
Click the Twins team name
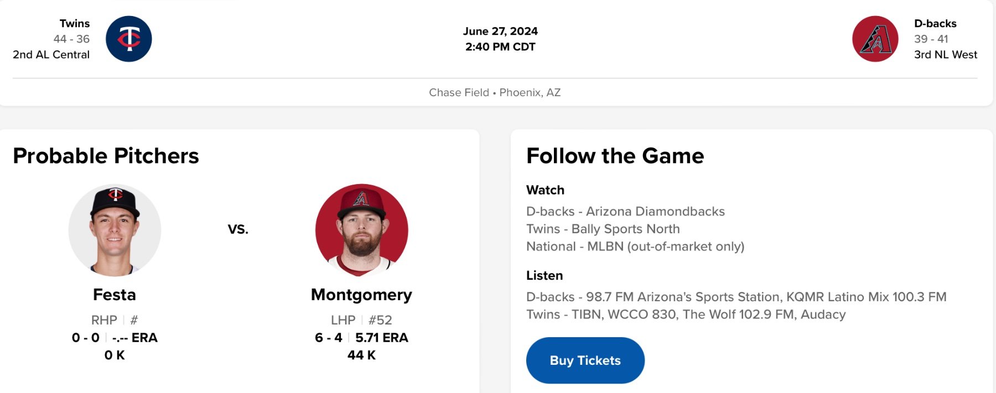pos(75,23)
